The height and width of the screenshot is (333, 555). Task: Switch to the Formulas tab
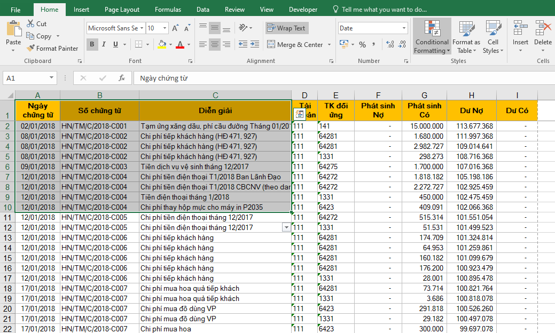[168, 10]
